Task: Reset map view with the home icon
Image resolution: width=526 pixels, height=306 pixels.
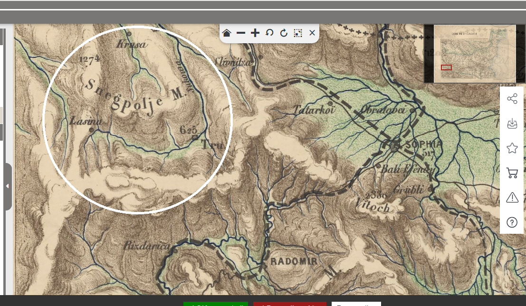Action: pos(227,33)
